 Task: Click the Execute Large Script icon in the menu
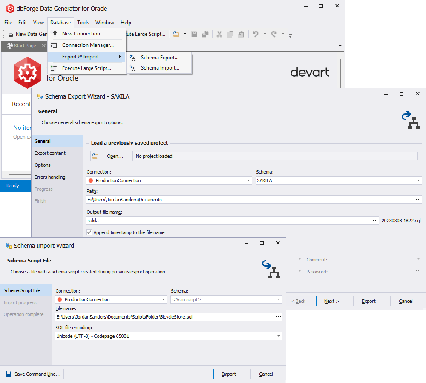click(x=54, y=68)
